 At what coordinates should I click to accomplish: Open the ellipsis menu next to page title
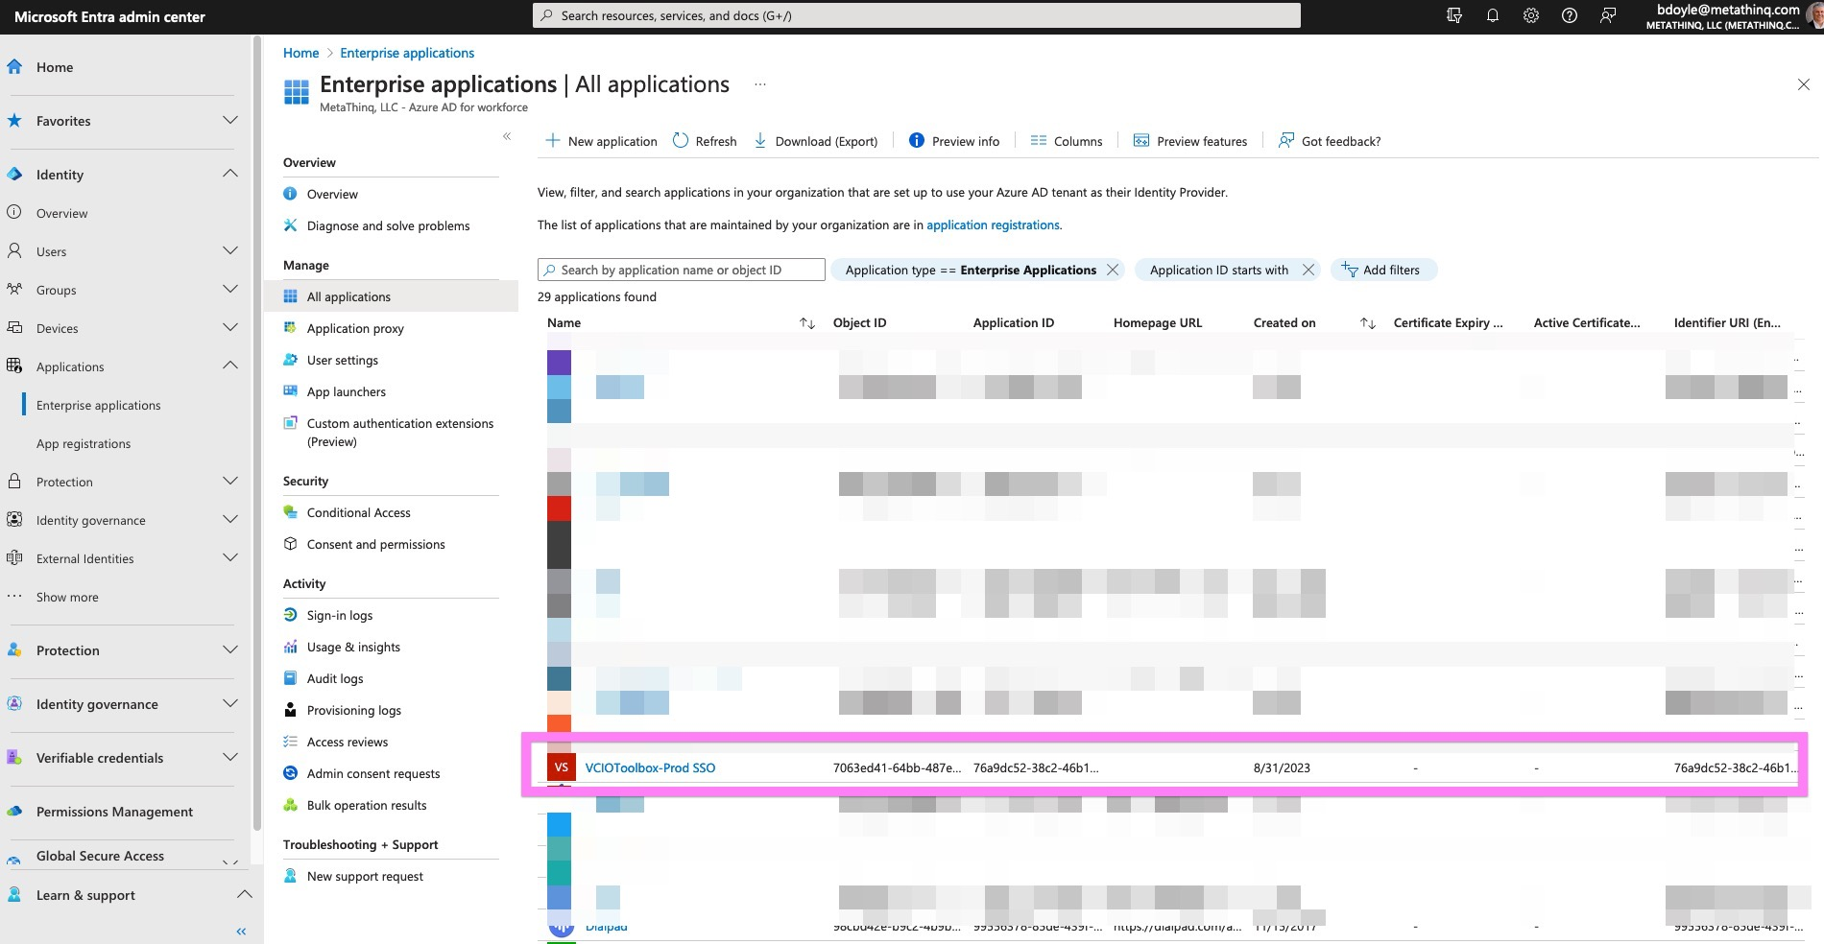point(760,84)
